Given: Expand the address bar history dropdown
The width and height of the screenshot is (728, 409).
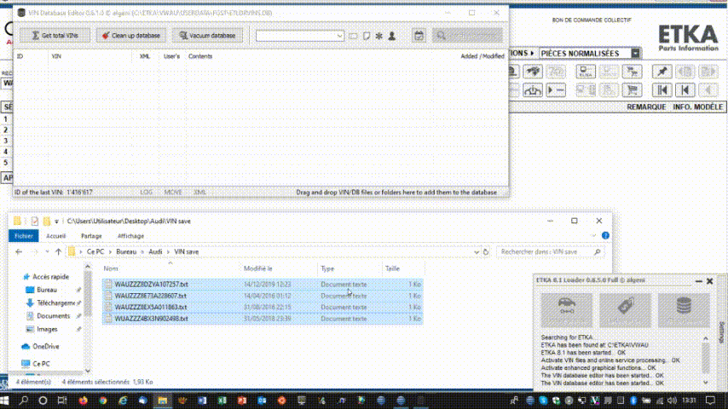Looking at the screenshot, I should [x=477, y=252].
